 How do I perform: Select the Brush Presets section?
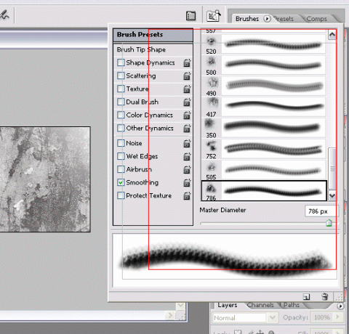coord(153,35)
